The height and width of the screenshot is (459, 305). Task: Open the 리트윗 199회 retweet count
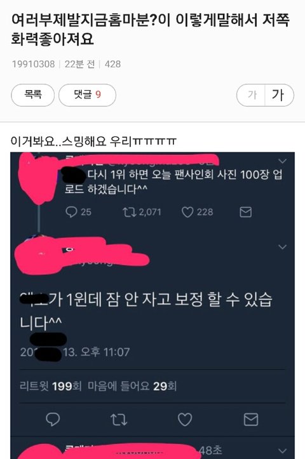(50, 386)
